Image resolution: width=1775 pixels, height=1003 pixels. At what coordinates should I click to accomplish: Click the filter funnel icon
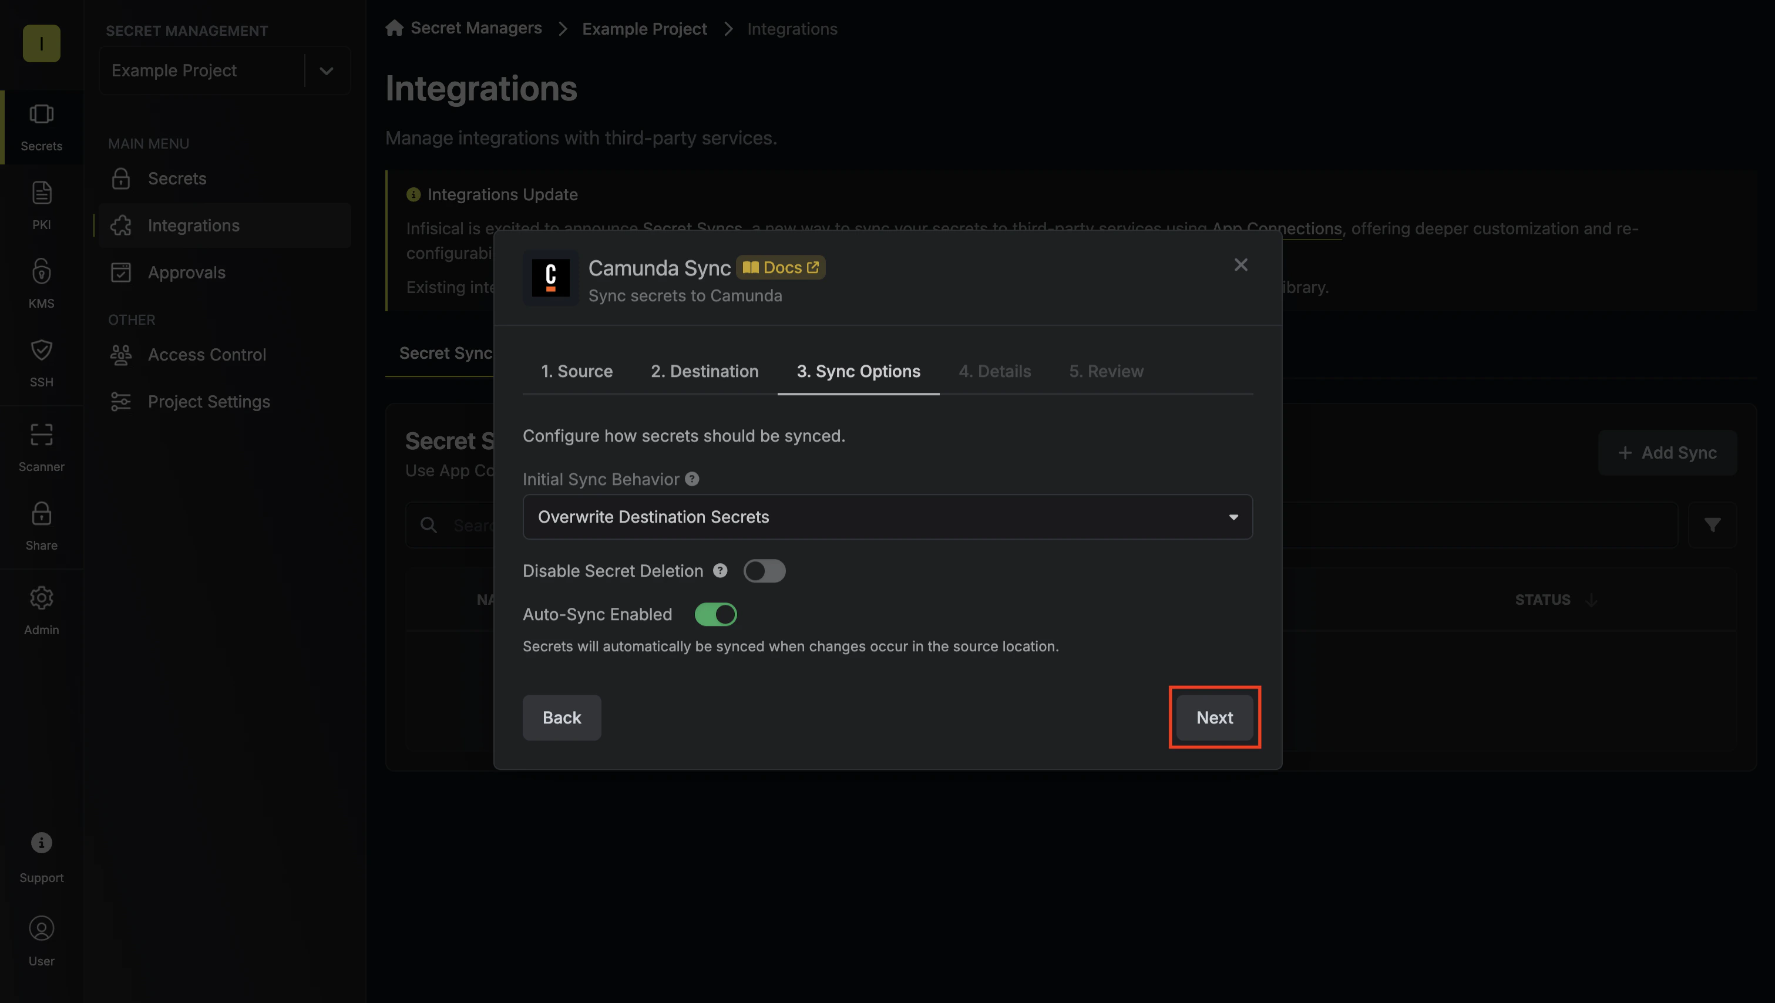coord(1712,525)
